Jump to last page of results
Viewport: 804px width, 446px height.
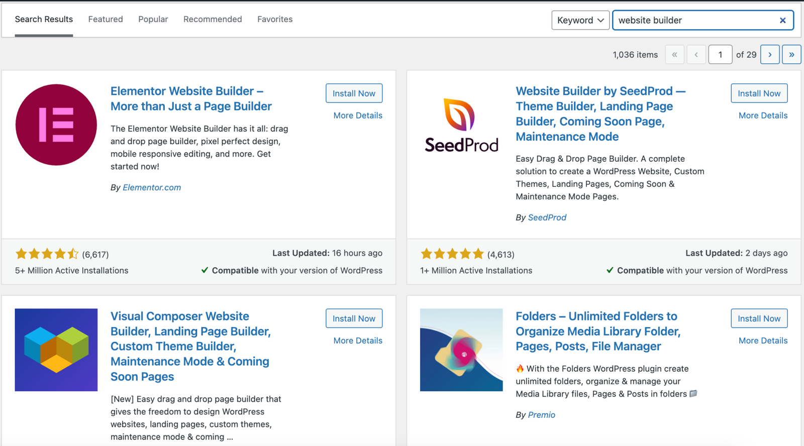pyautogui.click(x=791, y=54)
